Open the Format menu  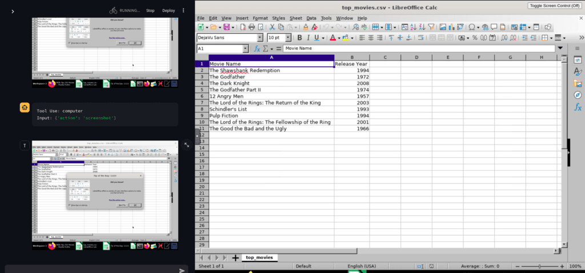[260, 18]
